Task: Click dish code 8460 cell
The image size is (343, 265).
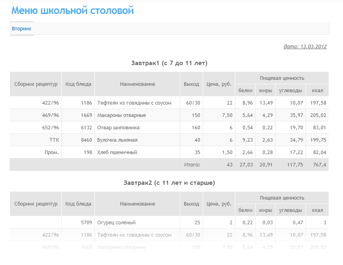Action: 86,140
